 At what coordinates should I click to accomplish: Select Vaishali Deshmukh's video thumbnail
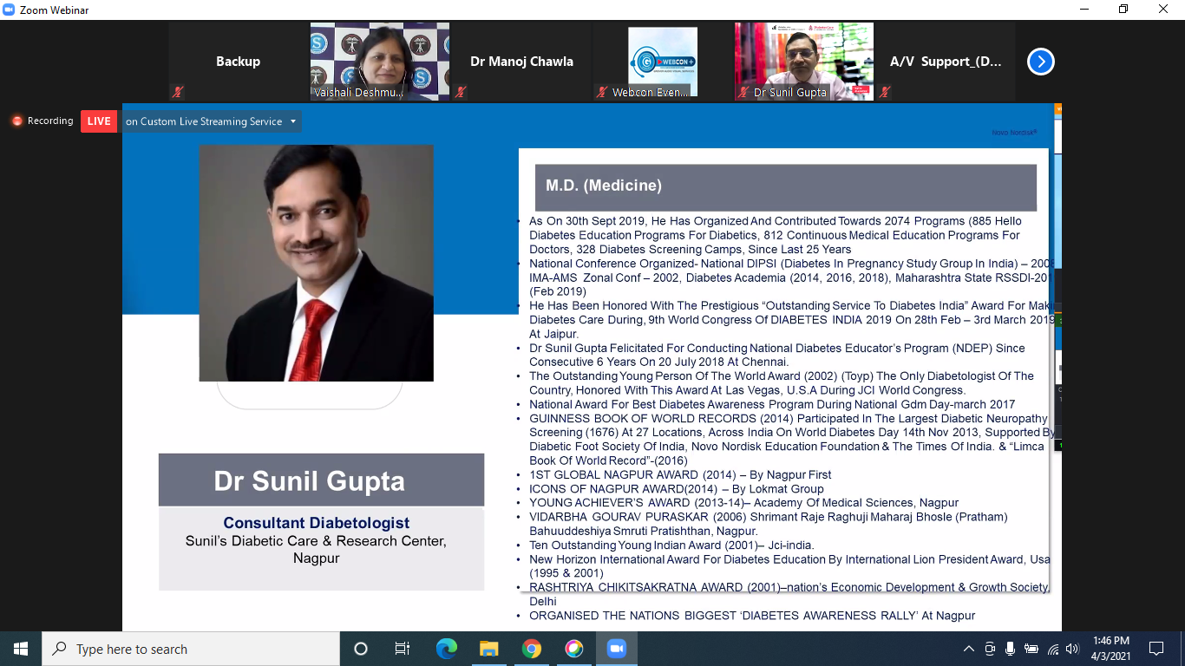[380, 62]
